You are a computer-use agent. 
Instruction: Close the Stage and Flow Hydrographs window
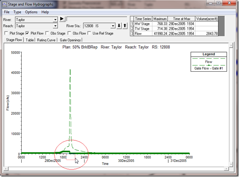coord(229,3)
